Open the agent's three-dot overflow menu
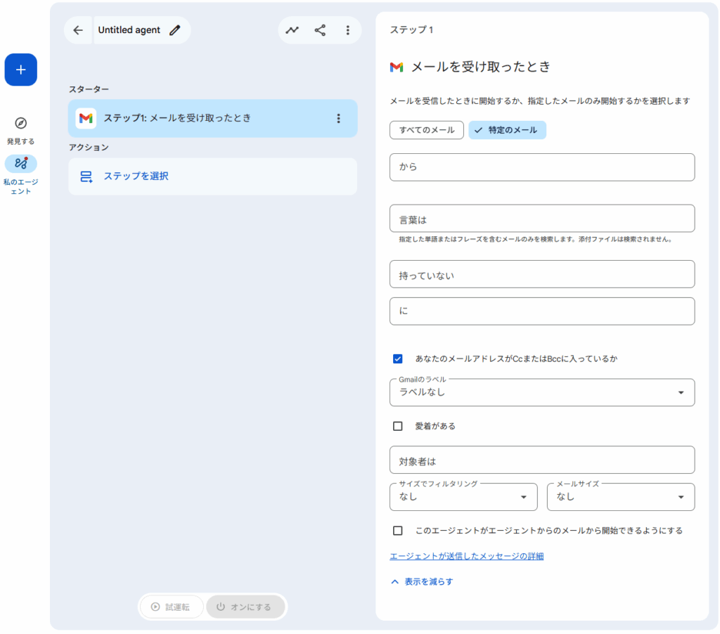The image size is (720, 634). point(347,30)
